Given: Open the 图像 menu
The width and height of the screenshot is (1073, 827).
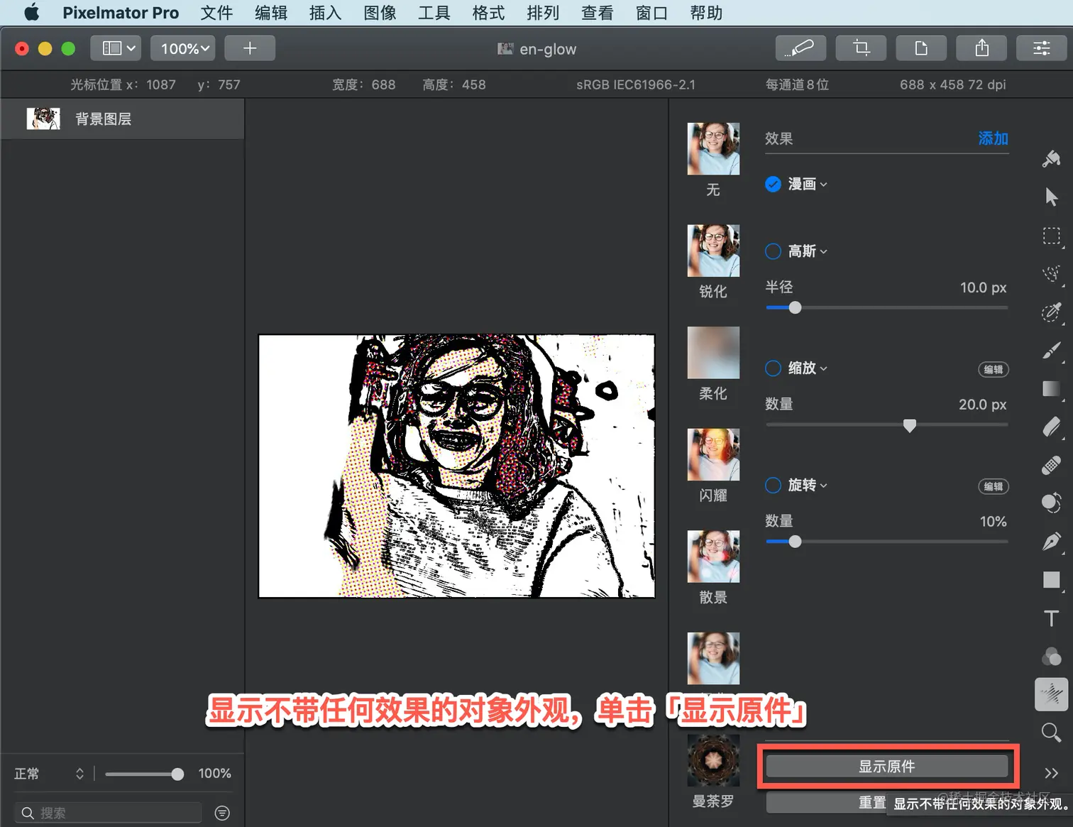Looking at the screenshot, I should pyautogui.click(x=380, y=13).
